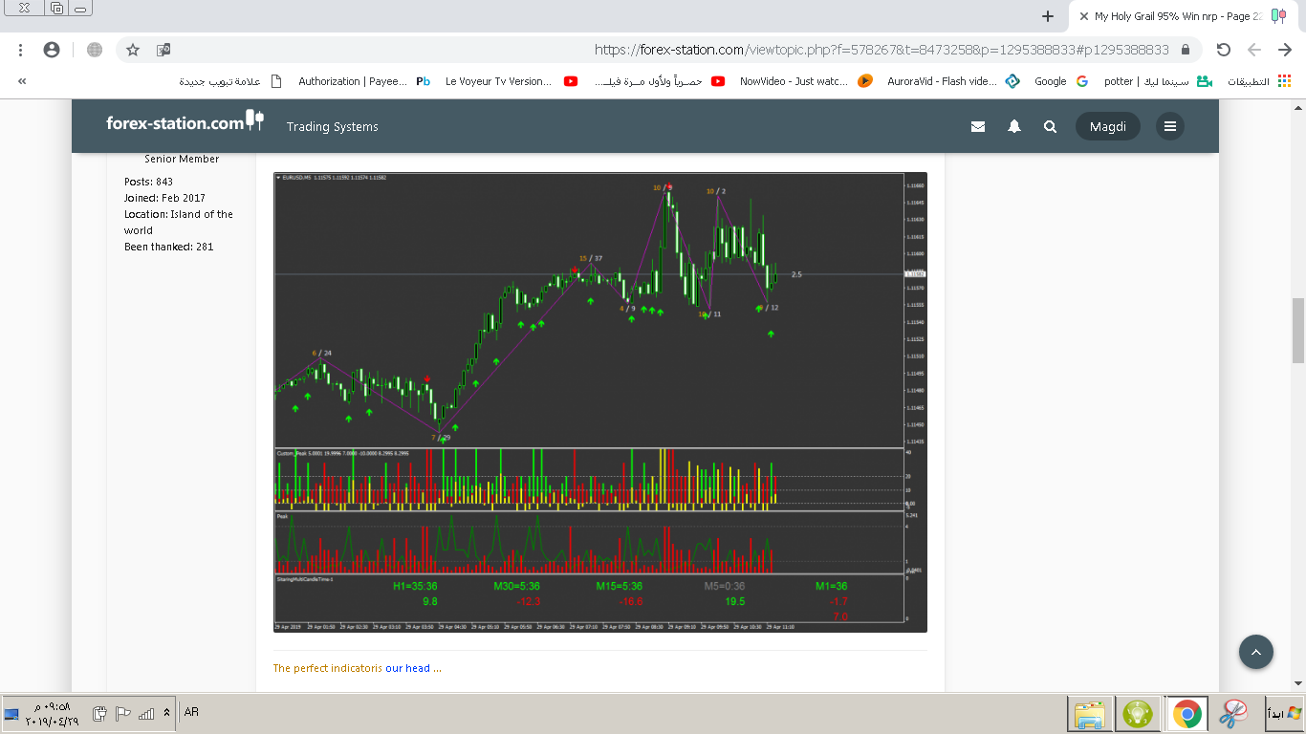Viewport: 1306px width, 734px height.
Task: Open Snipping Tool from the taskbar
Action: (1233, 713)
